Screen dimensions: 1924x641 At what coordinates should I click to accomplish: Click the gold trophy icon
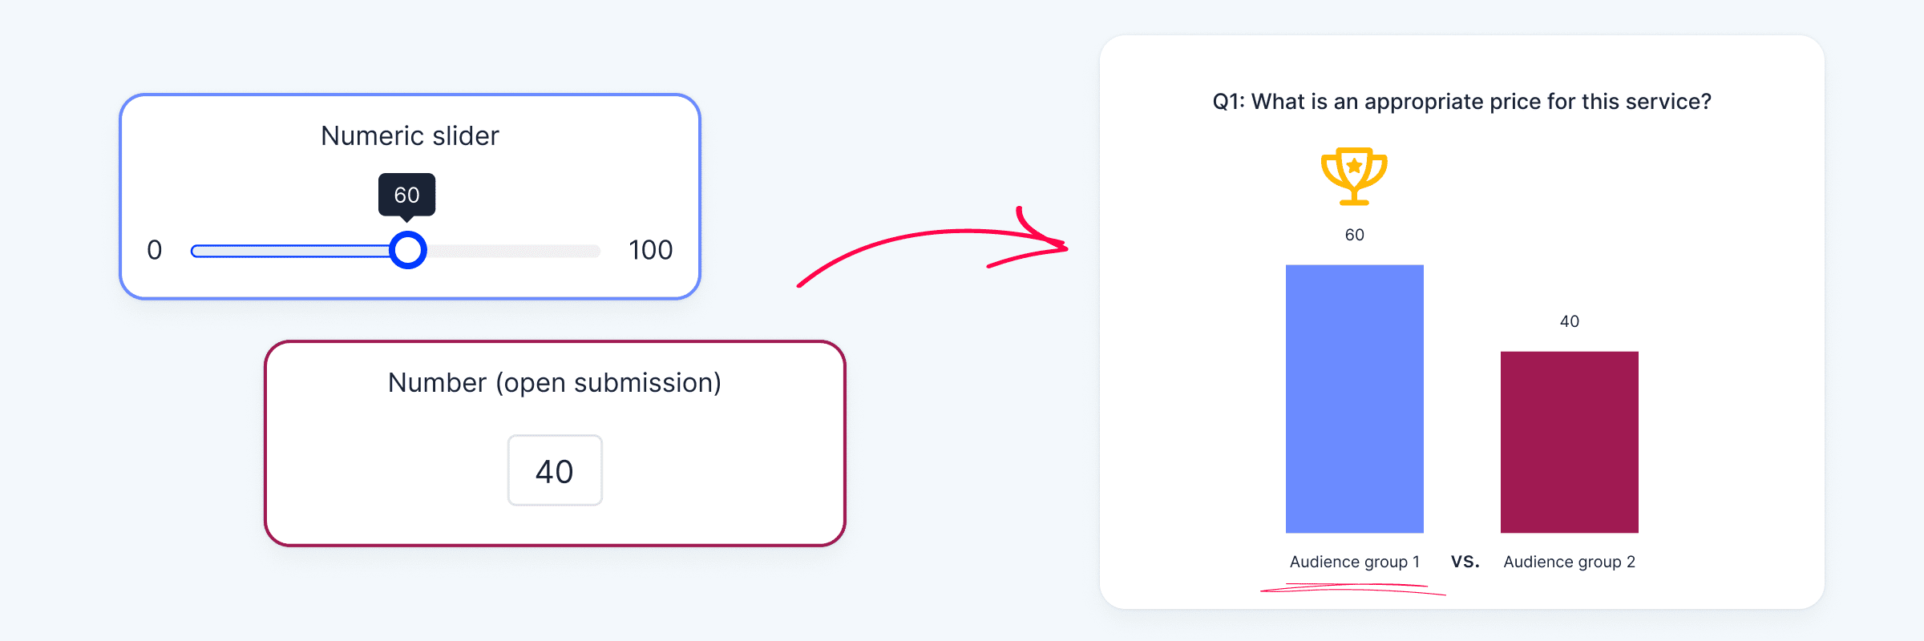[x=1354, y=176]
